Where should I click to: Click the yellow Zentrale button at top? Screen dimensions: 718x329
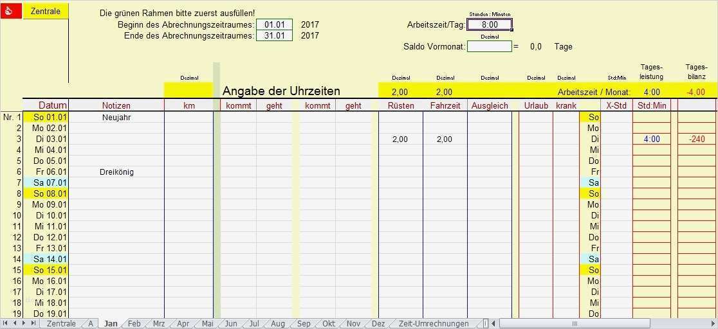coord(45,12)
